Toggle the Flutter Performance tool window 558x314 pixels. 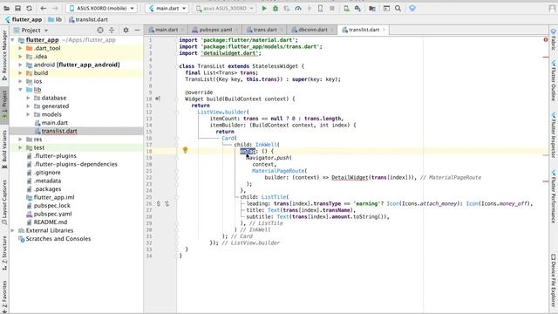[x=554, y=197]
